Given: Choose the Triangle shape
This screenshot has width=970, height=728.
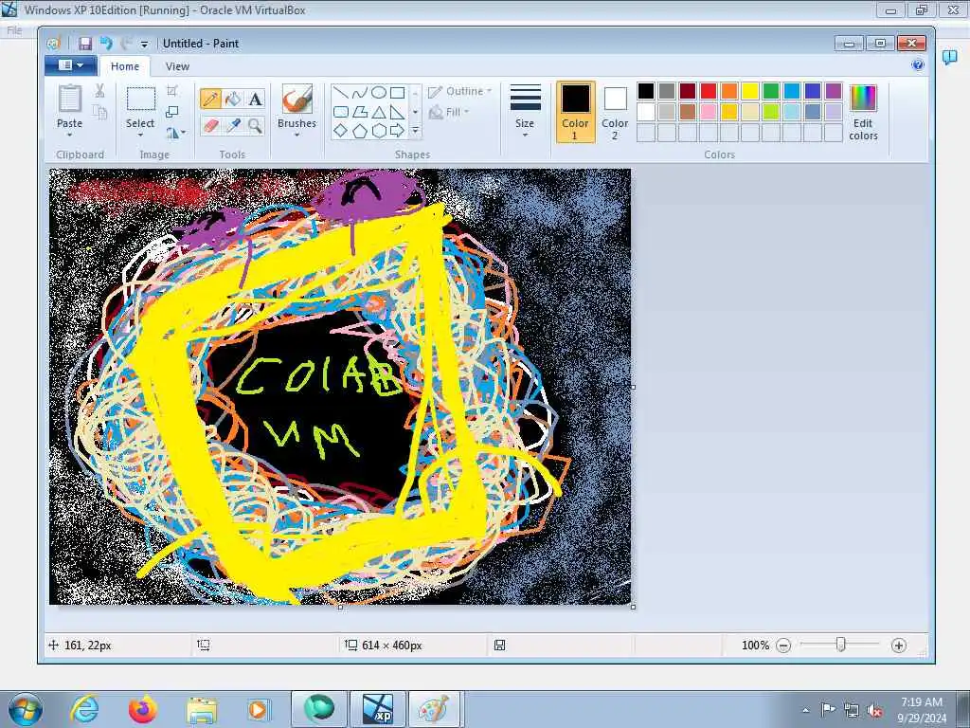Looking at the screenshot, I should click(379, 112).
